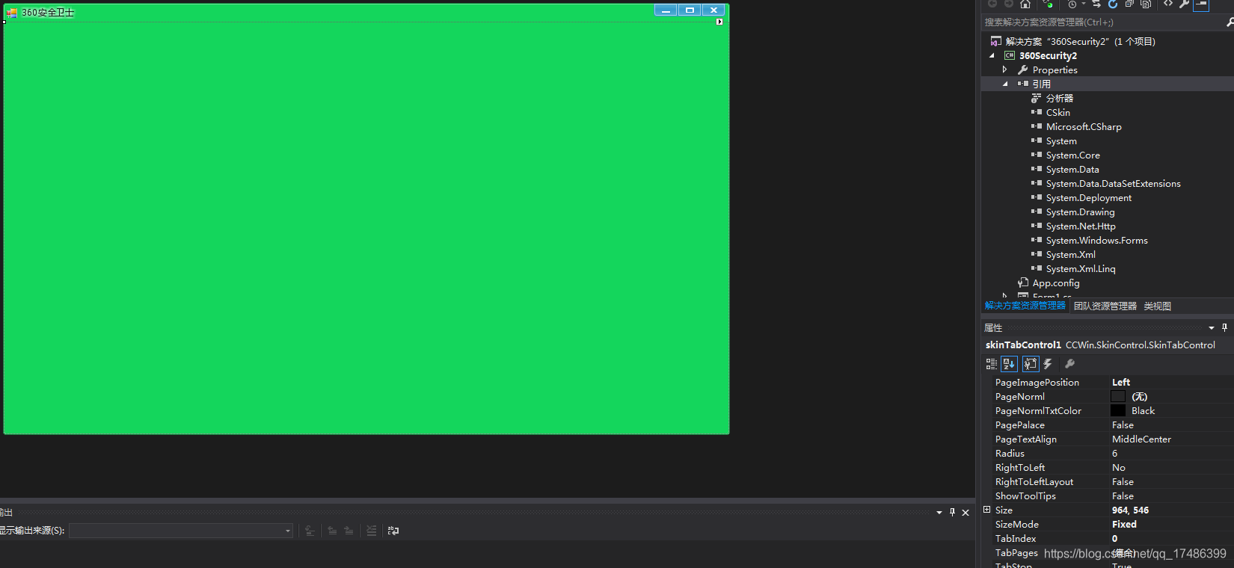Select the TabIndex property row
Screen dimensions: 1234x568
(x=1113, y=539)
